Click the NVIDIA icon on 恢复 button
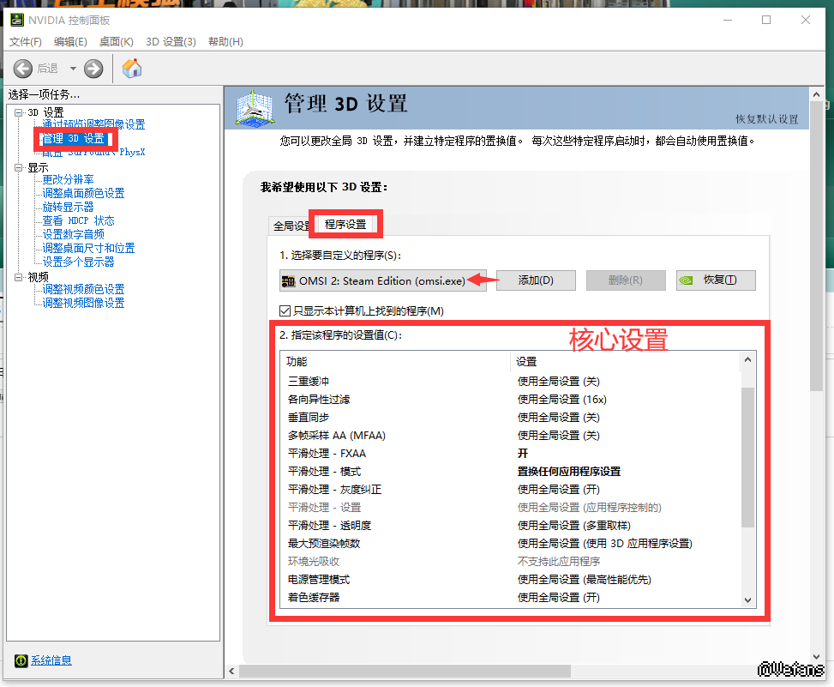 click(x=687, y=280)
